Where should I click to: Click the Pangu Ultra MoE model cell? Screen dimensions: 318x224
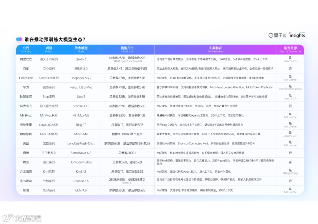click(x=81, y=87)
